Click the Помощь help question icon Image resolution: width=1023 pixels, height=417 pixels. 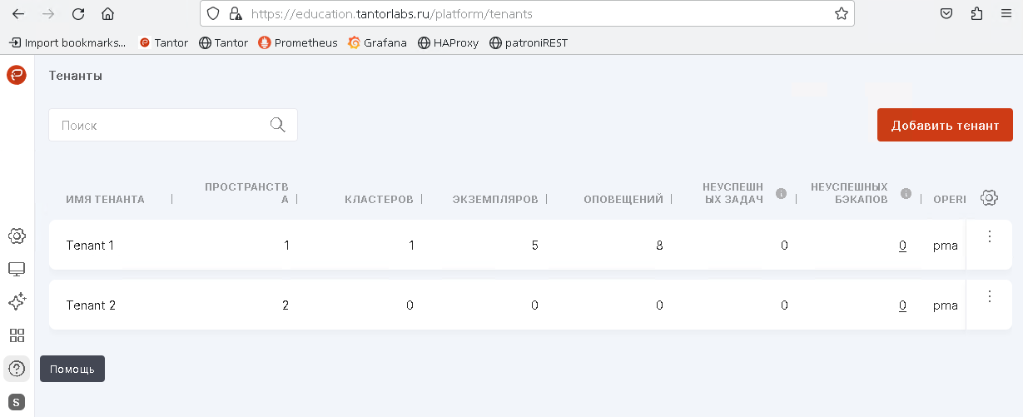[x=17, y=368]
